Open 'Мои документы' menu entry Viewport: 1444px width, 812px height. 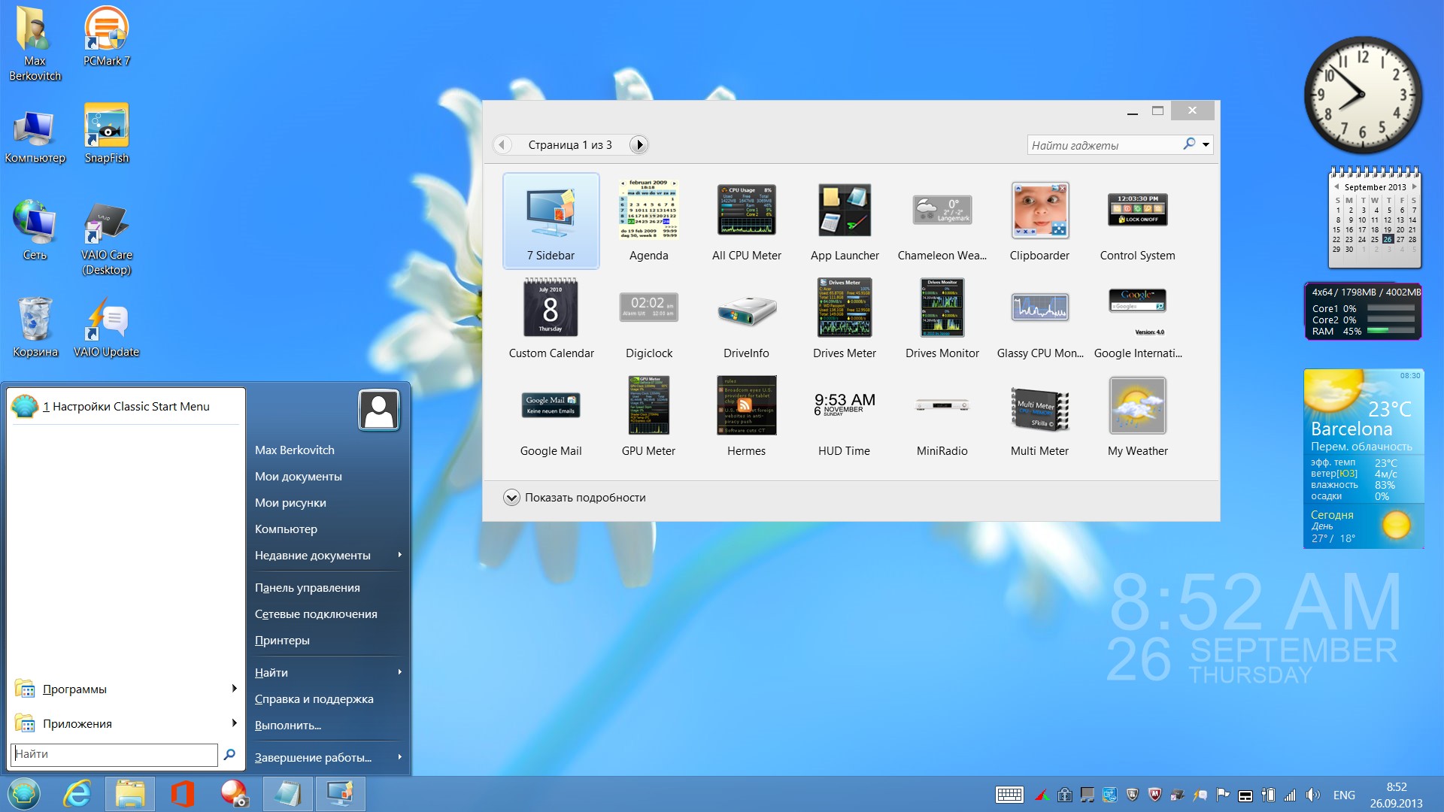(x=298, y=476)
